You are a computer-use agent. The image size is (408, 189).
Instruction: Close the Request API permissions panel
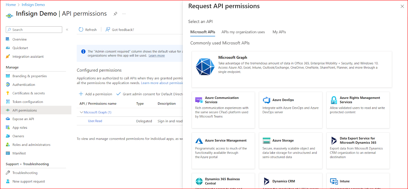pyautogui.click(x=402, y=6)
